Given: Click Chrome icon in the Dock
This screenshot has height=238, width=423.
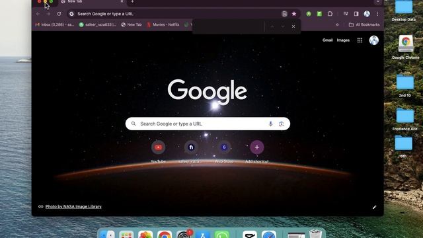Looking at the screenshot, I should tap(165, 234).
